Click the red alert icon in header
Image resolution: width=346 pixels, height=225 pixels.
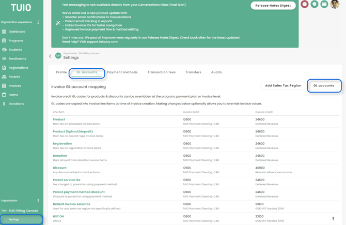pyautogui.click(x=305, y=4)
